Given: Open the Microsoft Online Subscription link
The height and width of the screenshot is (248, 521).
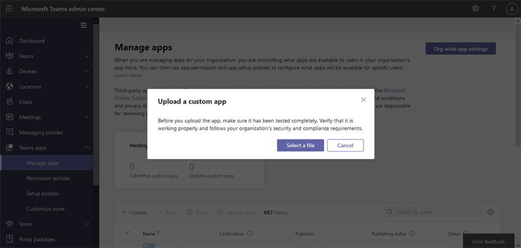Looking at the screenshot, I should 395,90.
